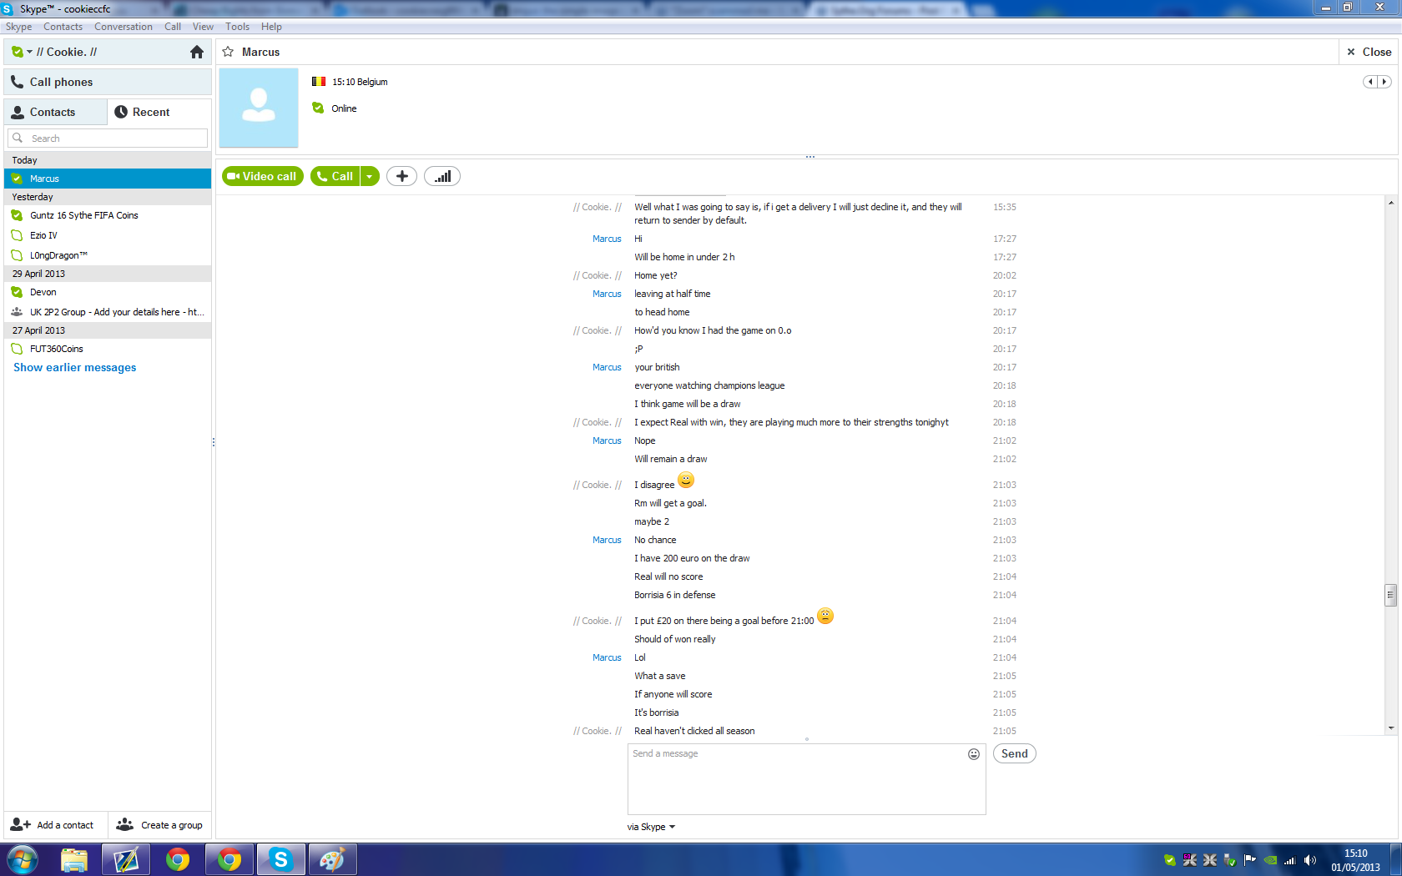The image size is (1402, 876).
Task: Expand the via Skype dropdown
Action: pyautogui.click(x=651, y=827)
